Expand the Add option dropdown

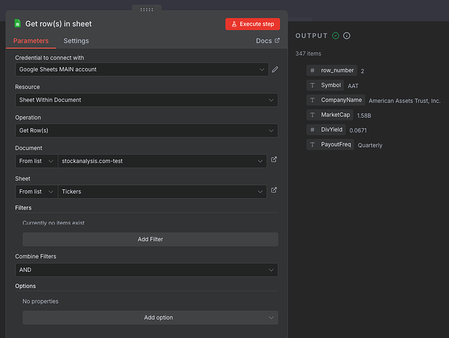(x=150, y=318)
